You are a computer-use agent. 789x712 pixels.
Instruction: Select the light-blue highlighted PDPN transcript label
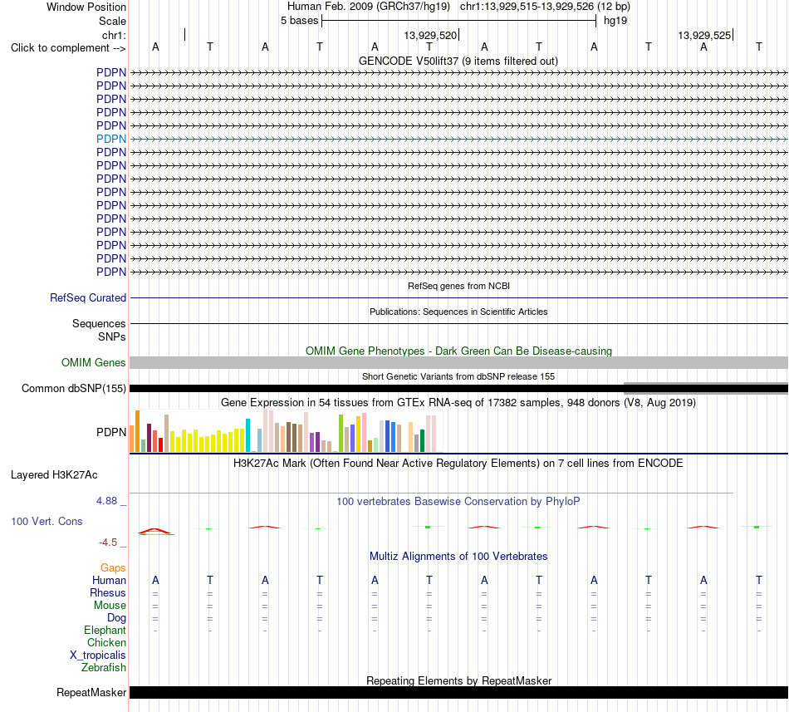(x=111, y=139)
